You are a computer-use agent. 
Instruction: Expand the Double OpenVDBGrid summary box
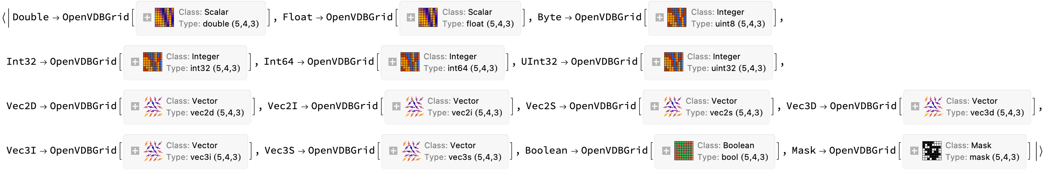pos(147,18)
